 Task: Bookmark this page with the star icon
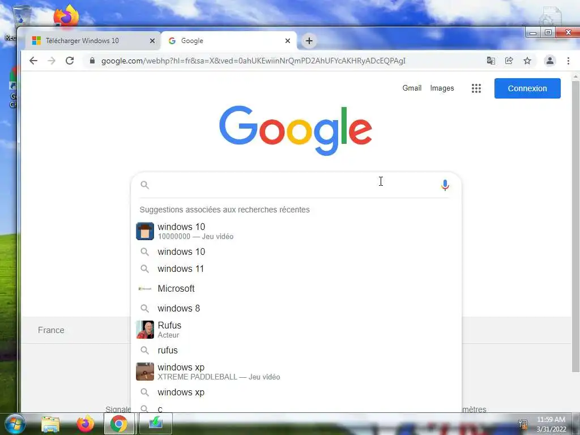pyautogui.click(x=527, y=61)
